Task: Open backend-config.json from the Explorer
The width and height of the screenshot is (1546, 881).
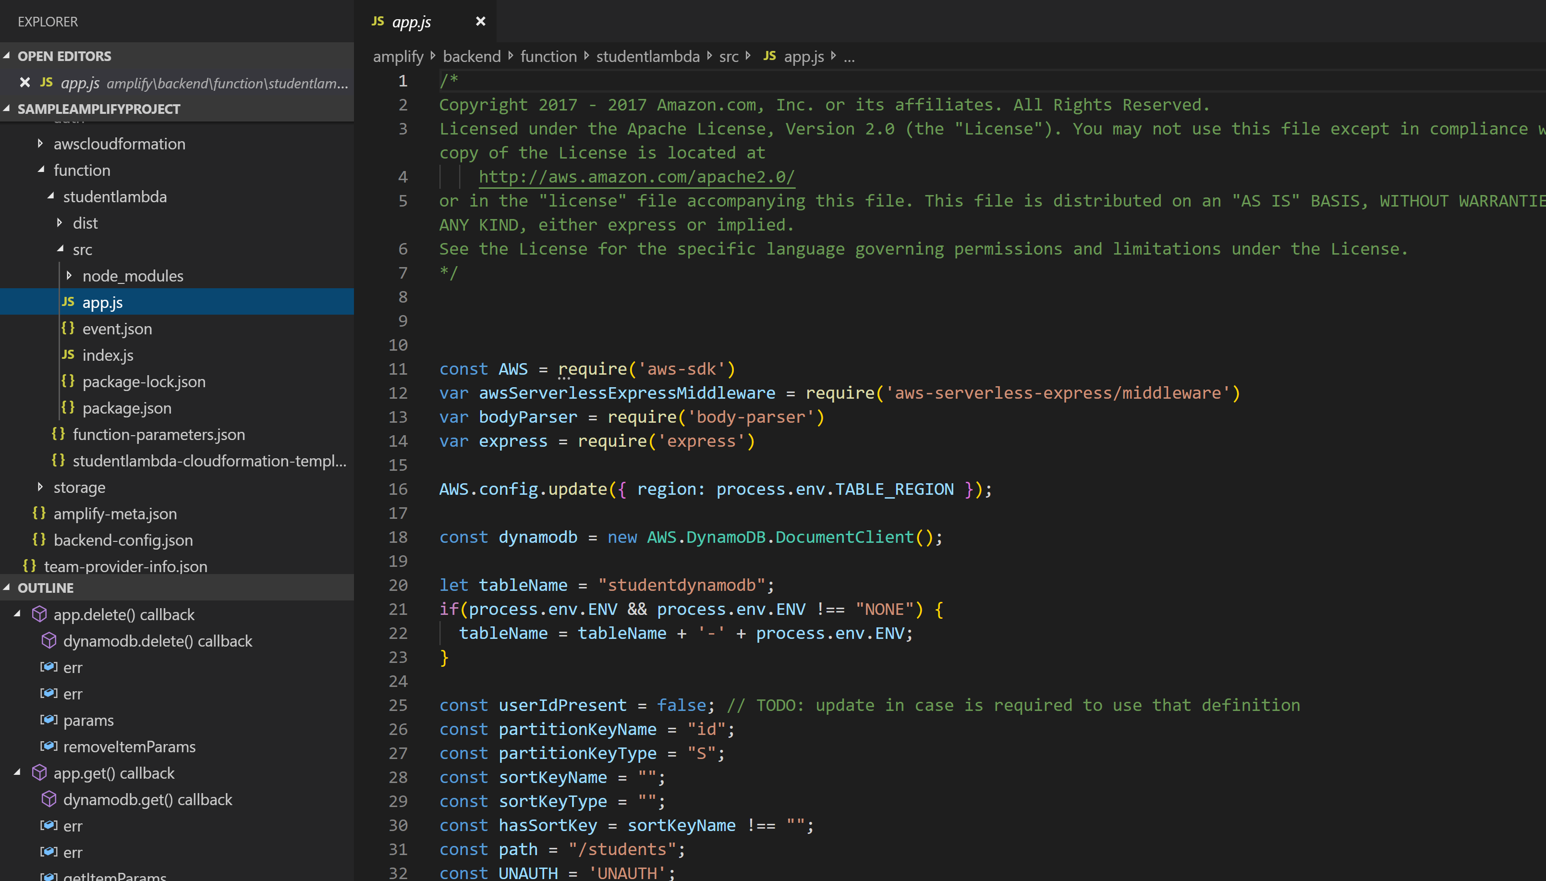Action: click(x=123, y=540)
